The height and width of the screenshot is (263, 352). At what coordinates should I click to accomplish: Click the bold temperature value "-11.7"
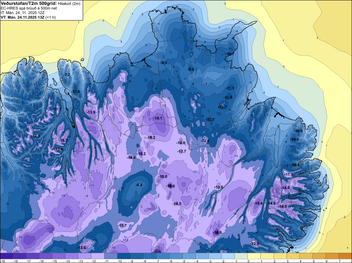point(57,109)
